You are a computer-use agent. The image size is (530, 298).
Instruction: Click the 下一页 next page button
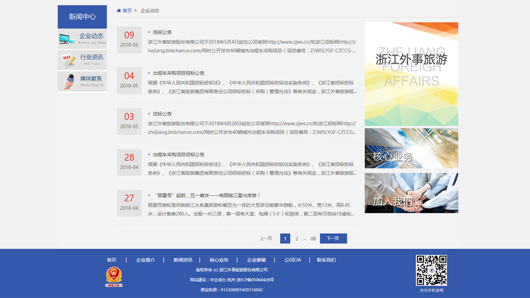click(x=333, y=239)
